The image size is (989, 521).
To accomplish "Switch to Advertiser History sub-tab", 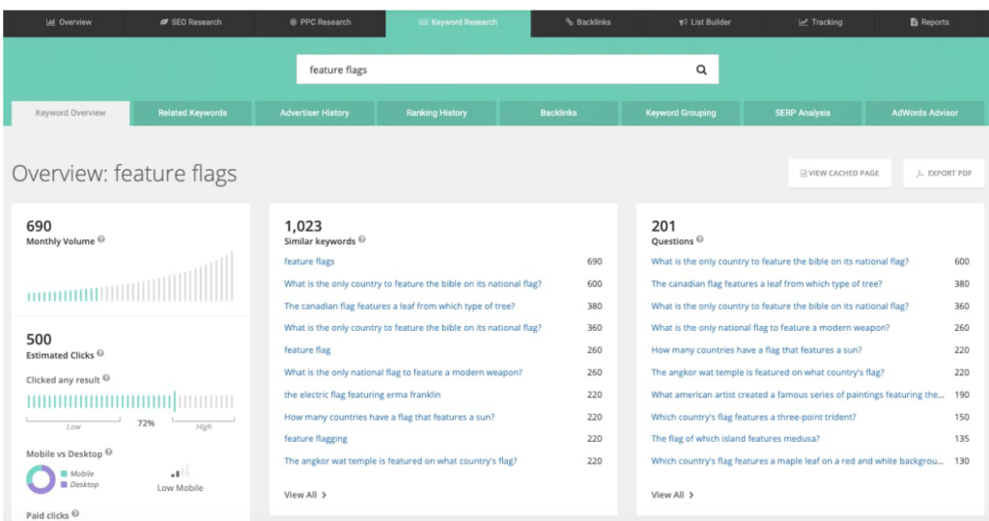I will [315, 114].
